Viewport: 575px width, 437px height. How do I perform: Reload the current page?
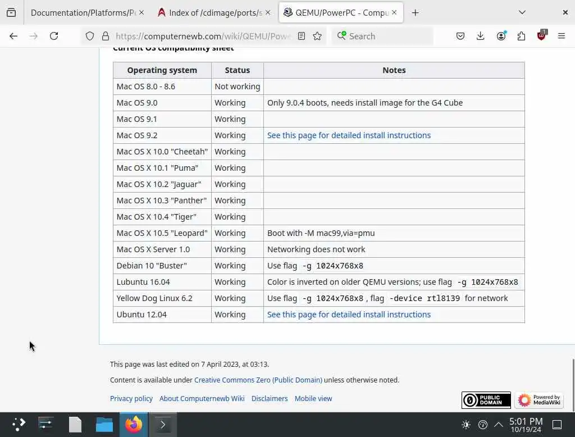point(54,36)
